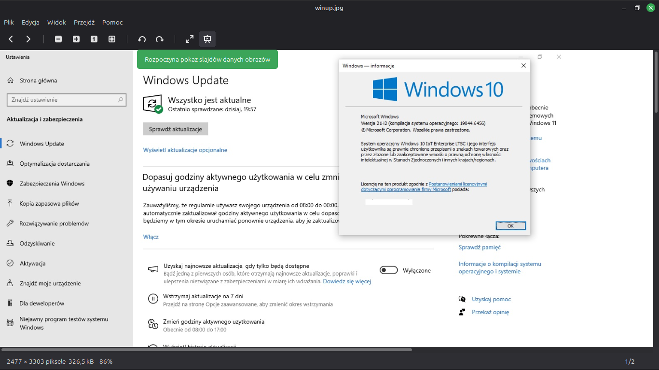Click the update status icon with green checkmark
The image size is (659, 370).
(153, 104)
